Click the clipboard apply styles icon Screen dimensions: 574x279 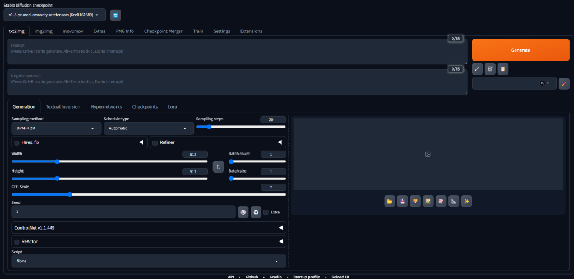coord(503,69)
